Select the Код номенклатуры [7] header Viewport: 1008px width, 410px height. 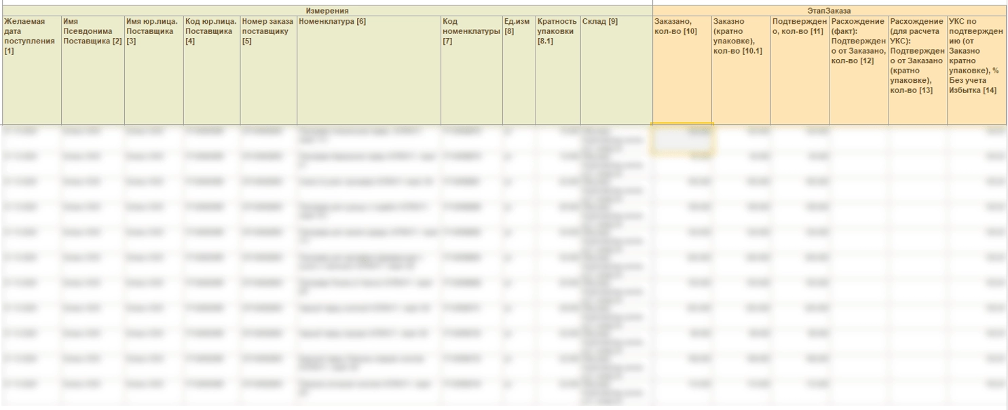pos(471,32)
